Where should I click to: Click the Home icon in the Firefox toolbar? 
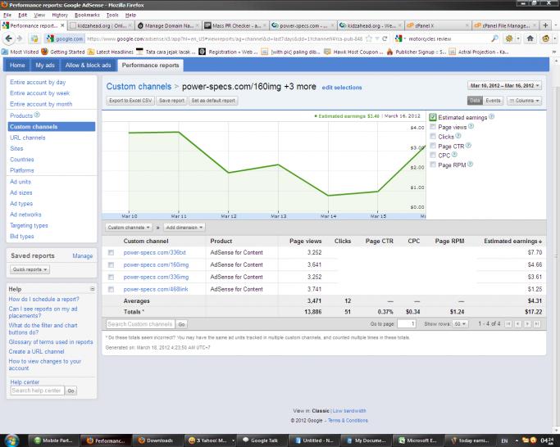530,38
